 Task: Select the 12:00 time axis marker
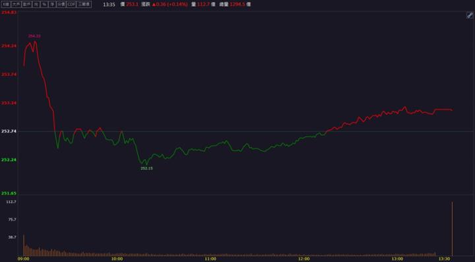(x=303, y=259)
